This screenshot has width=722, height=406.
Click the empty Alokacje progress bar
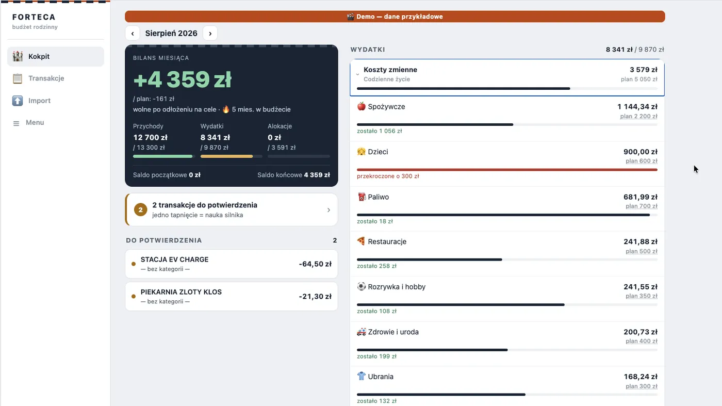click(x=299, y=156)
